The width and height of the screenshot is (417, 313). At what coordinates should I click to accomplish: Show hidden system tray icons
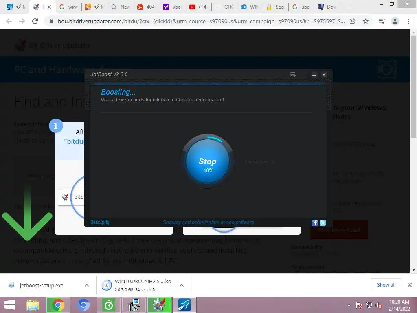click(349, 305)
